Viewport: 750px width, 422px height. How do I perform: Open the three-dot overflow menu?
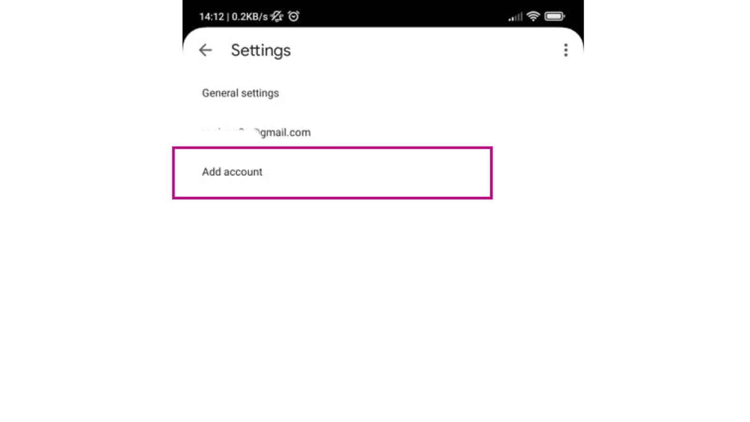click(x=566, y=50)
